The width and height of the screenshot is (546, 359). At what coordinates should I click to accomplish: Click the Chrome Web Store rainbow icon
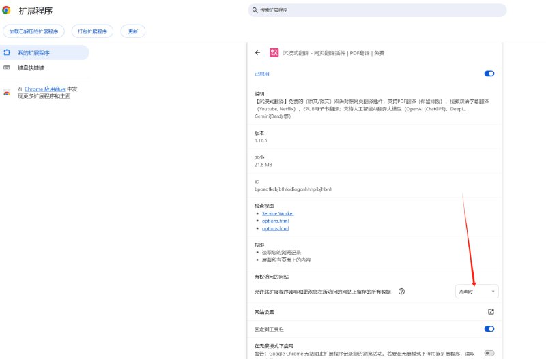tap(7, 93)
